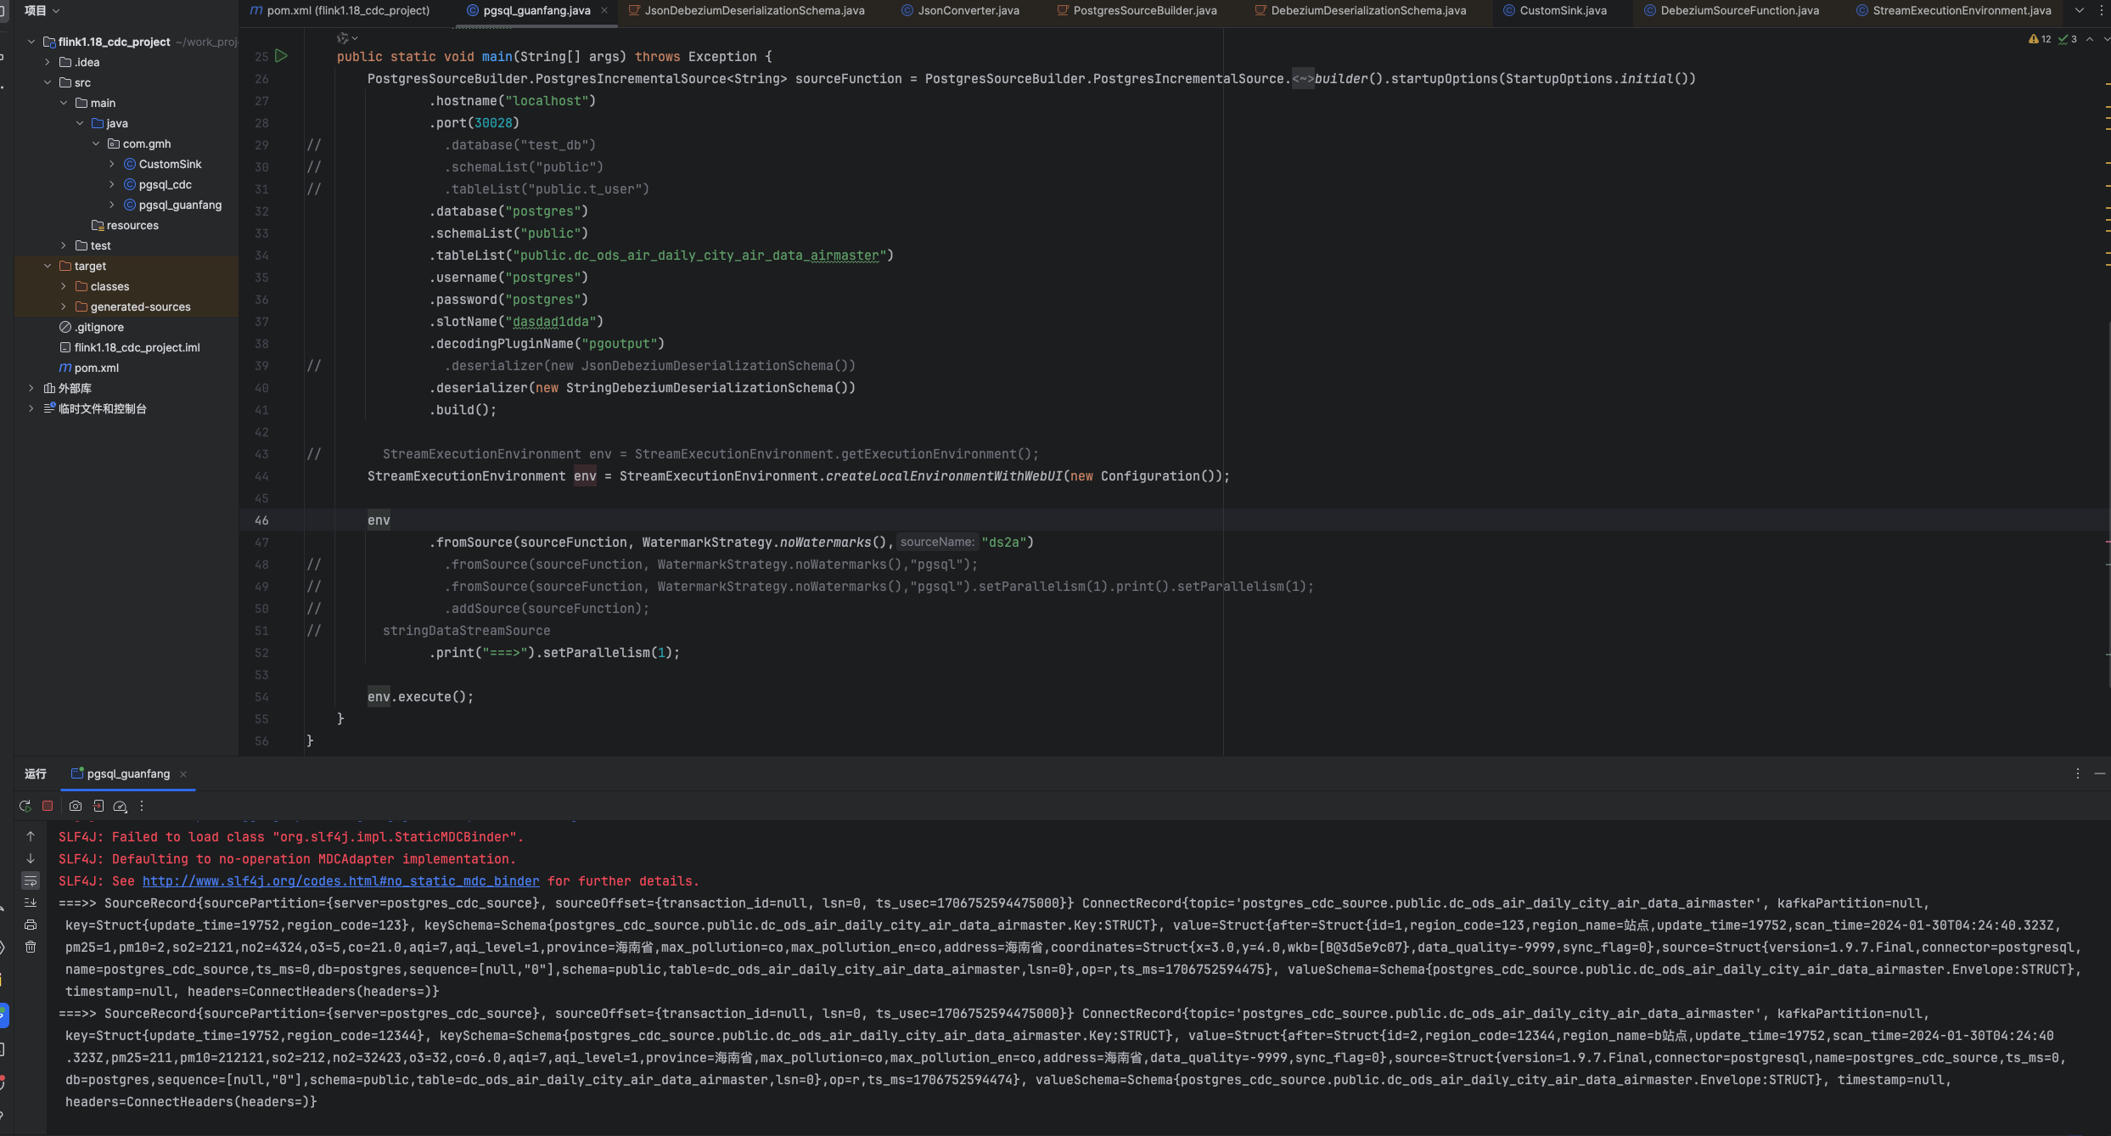The image size is (2111, 1136).
Task: Open the 项目 view dropdown
Action: (x=42, y=10)
